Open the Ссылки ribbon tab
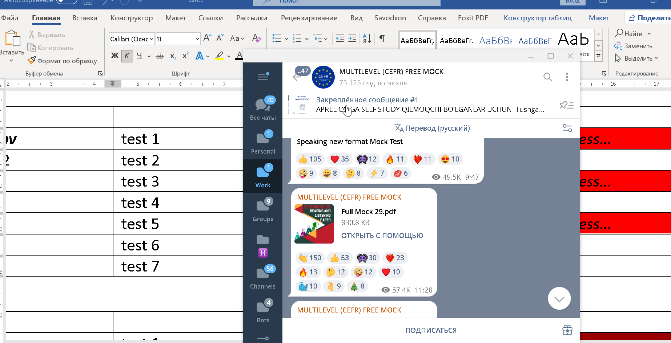Viewport: 671px width, 343px height. tap(210, 18)
